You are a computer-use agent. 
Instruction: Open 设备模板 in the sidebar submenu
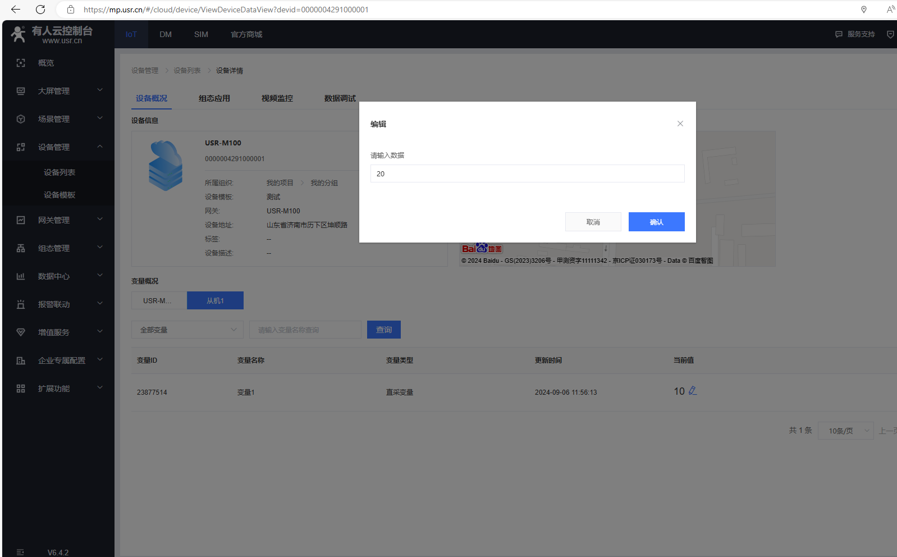[x=60, y=195]
